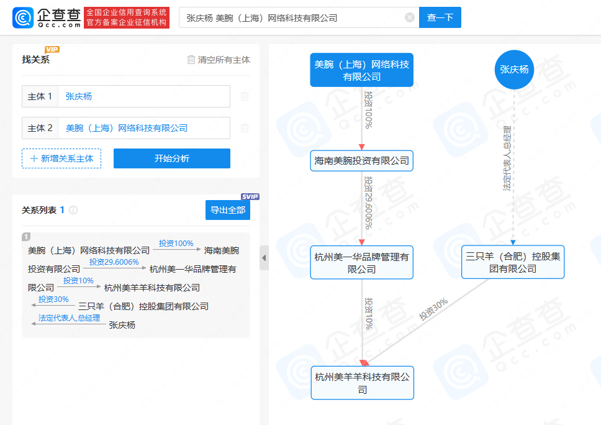The image size is (601, 425).
Task: Select 杭州美一华品牌管理有限公司 graph node
Action: (x=362, y=263)
